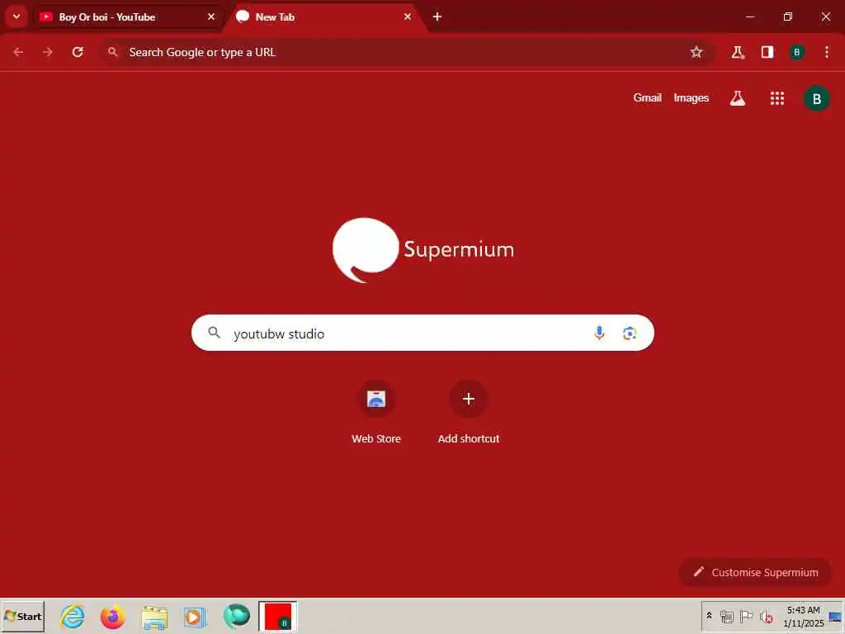
Task: Open the toolbar profile B avatar
Action: pos(796,52)
